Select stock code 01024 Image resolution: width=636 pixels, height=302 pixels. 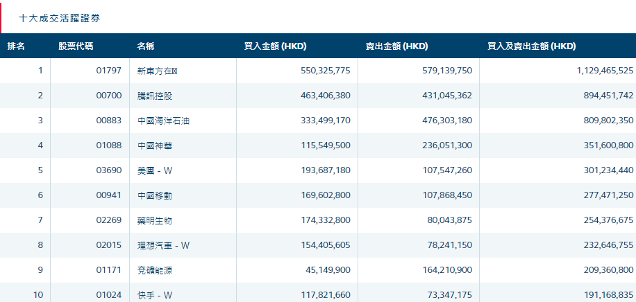coord(109,295)
